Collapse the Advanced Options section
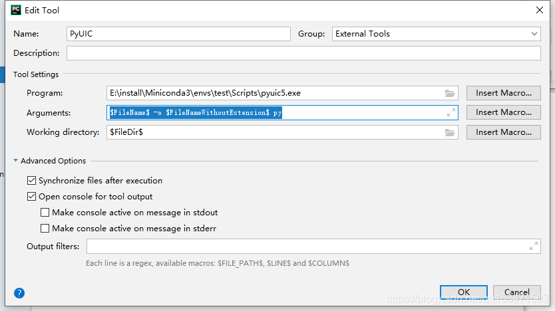 pyautogui.click(x=16, y=161)
